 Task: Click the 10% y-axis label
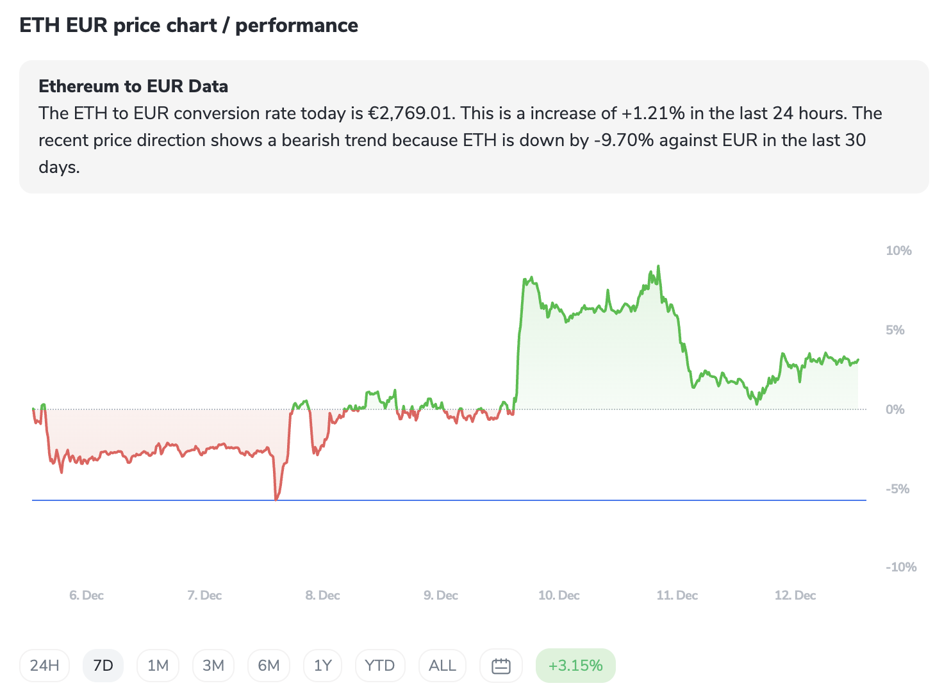(898, 250)
